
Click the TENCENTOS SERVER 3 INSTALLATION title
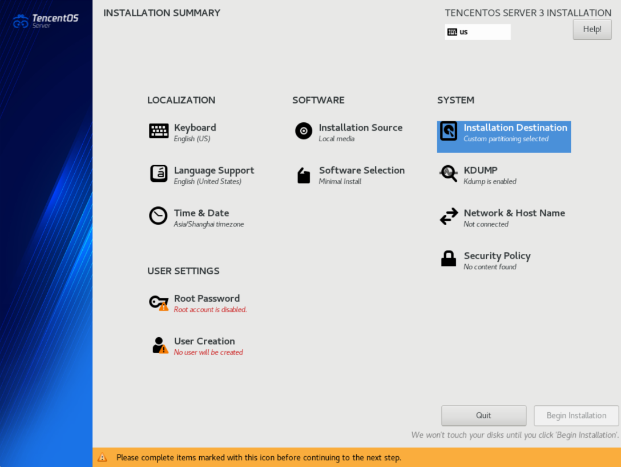tap(528, 13)
